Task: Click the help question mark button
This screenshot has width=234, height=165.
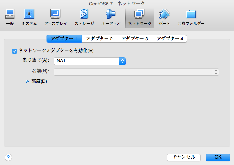Action: [x=8, y=157]
